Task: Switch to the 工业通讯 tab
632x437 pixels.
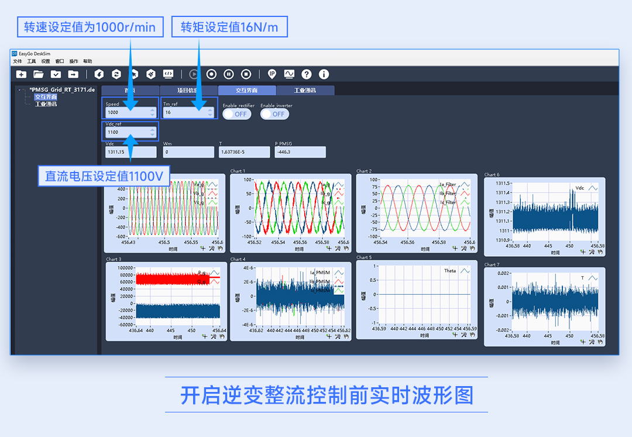Action: point(305,90)
